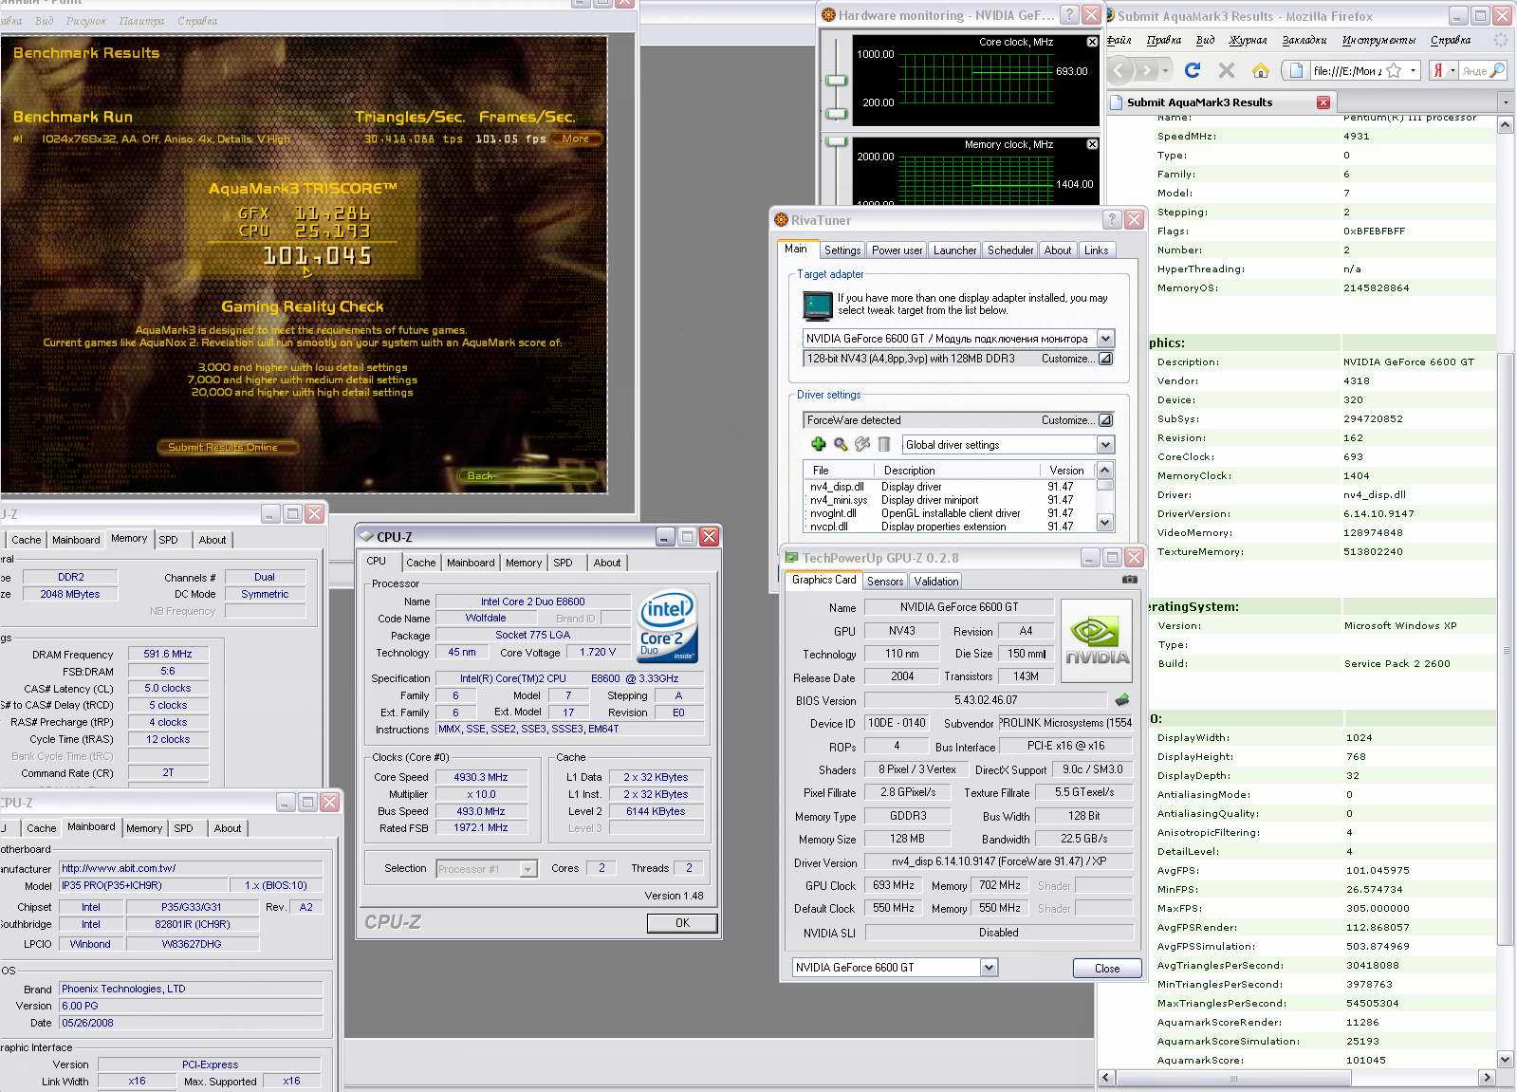Click upper Core clock slider handle in Hardware monitoring
This screenshot has width=1517, height=1092.
[x=836, y=81]
